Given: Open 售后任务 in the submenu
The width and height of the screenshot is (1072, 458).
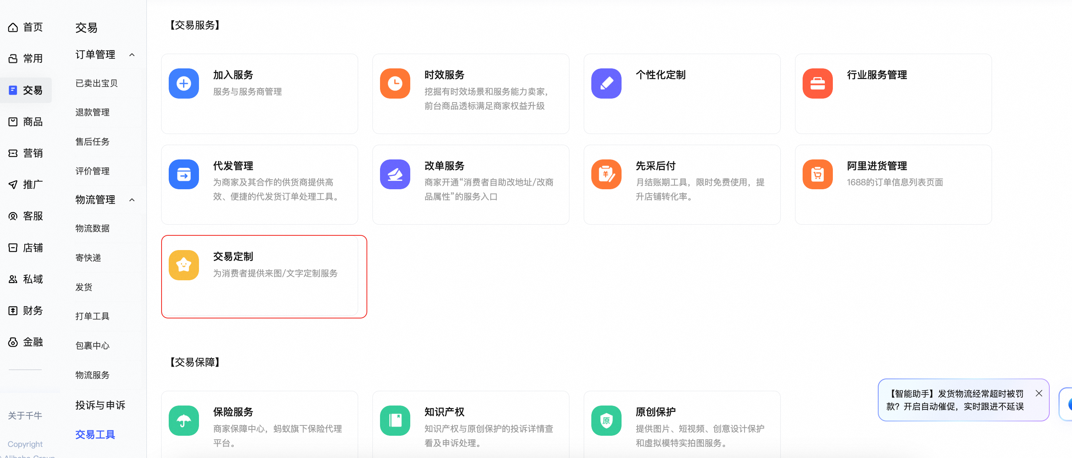Looking at the screenshot, I should click(x=92, y=142).
